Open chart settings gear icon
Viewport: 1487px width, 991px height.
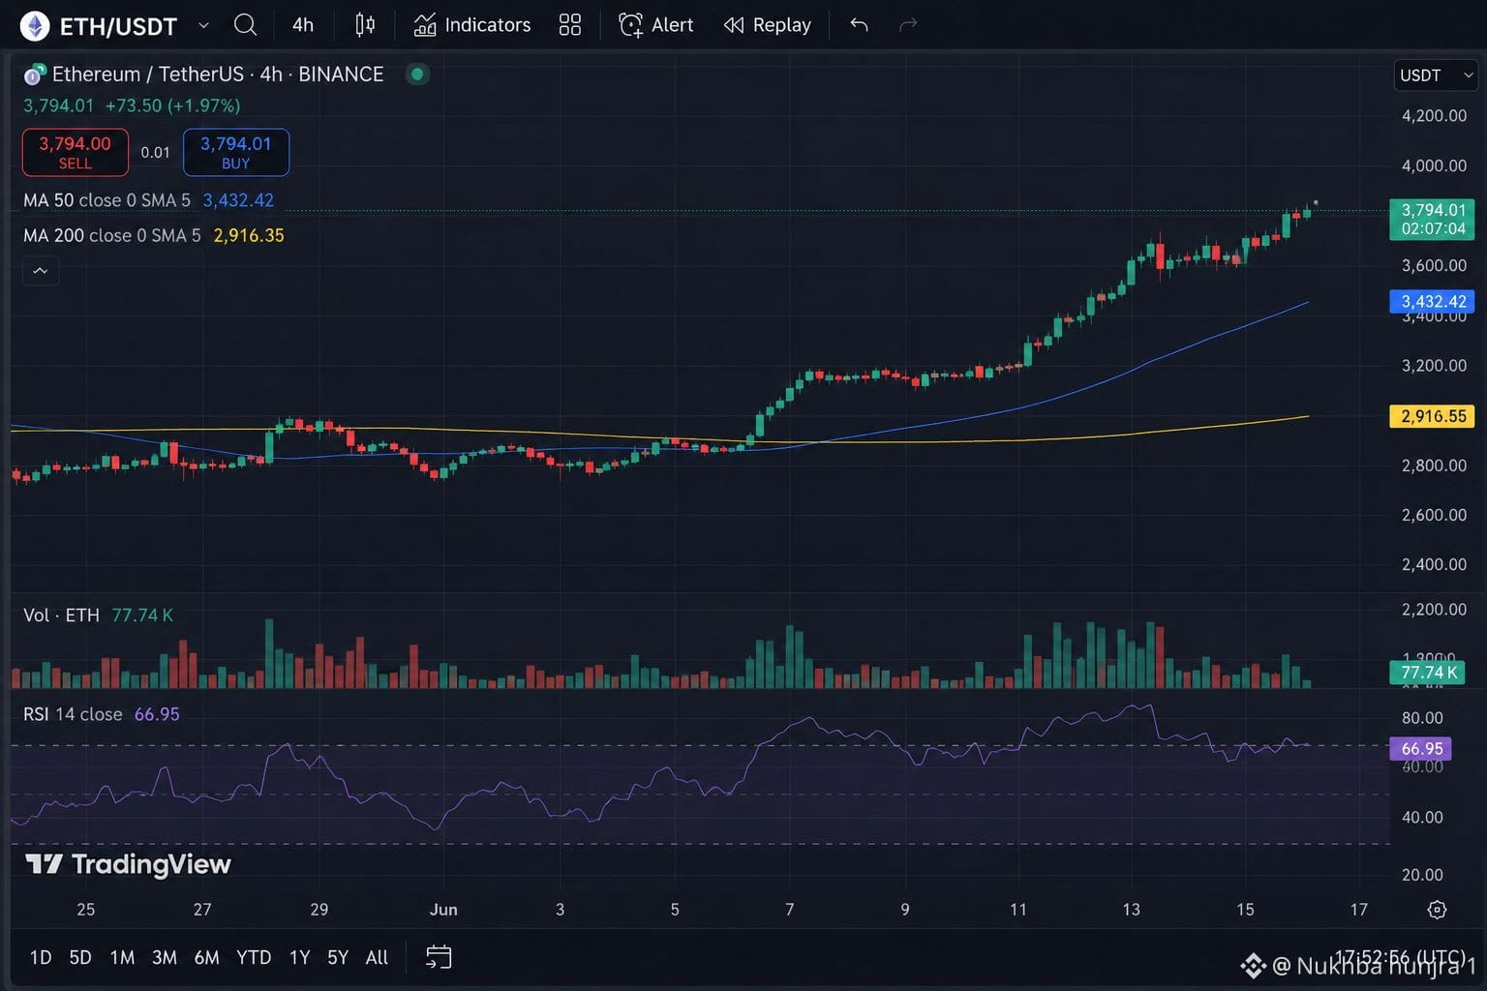pyautogui.click(x=1438, y=910)
